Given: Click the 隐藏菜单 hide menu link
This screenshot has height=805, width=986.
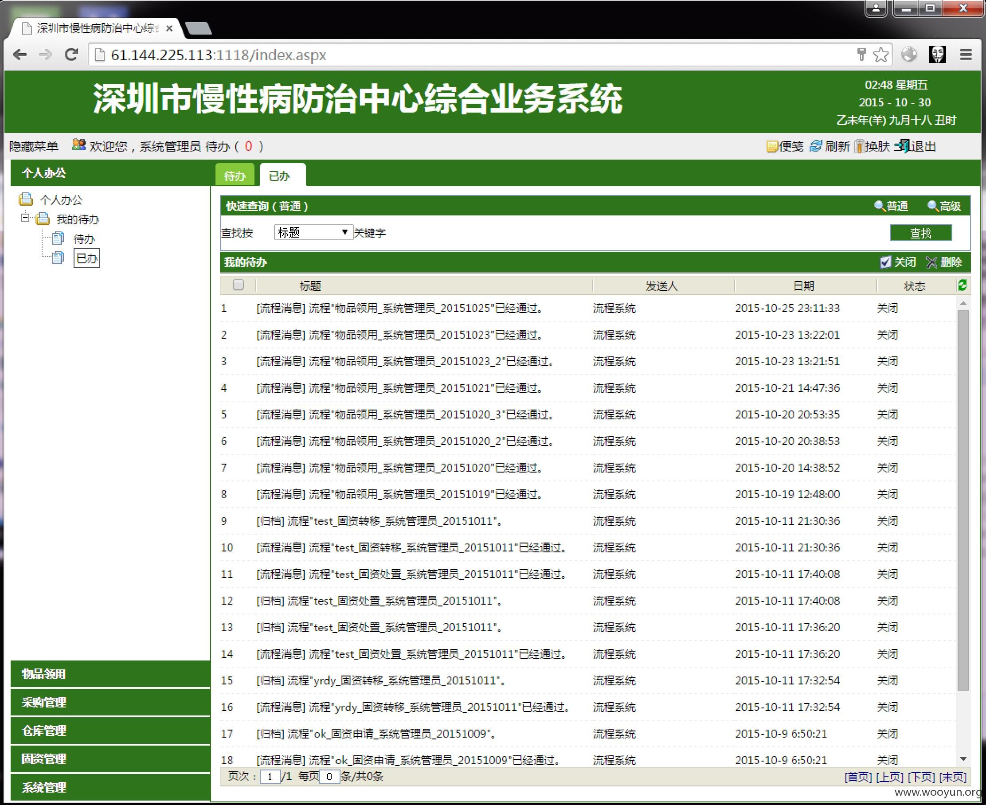Looking at the screenshot, I should pyautogui.click(x=34, y=147).
